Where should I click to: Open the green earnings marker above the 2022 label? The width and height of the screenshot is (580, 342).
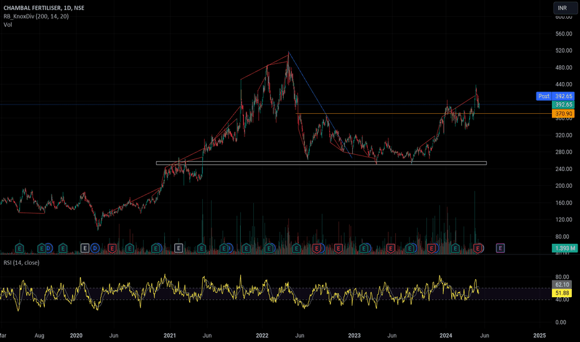(x=269, y=249)
